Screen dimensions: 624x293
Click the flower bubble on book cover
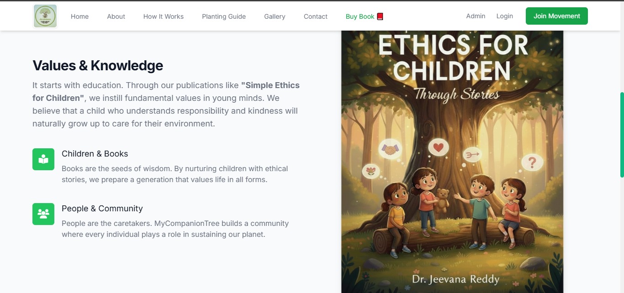(x=371, y=171)
